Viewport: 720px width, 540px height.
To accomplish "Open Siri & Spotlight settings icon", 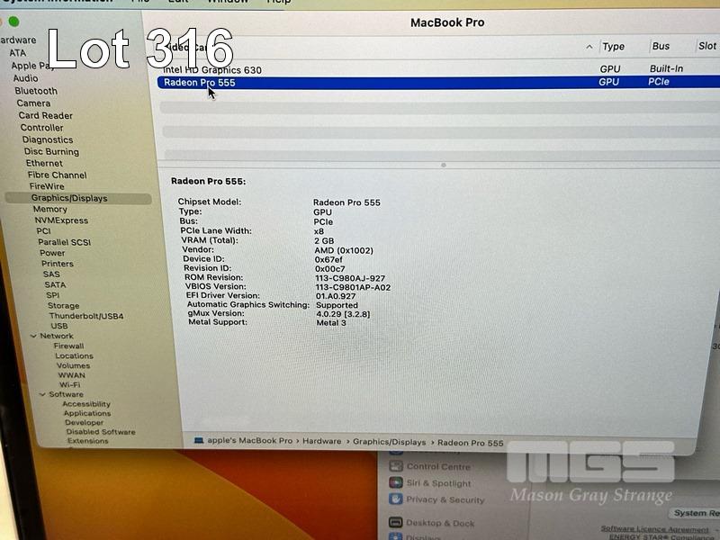I will click(x=395, y=483).
